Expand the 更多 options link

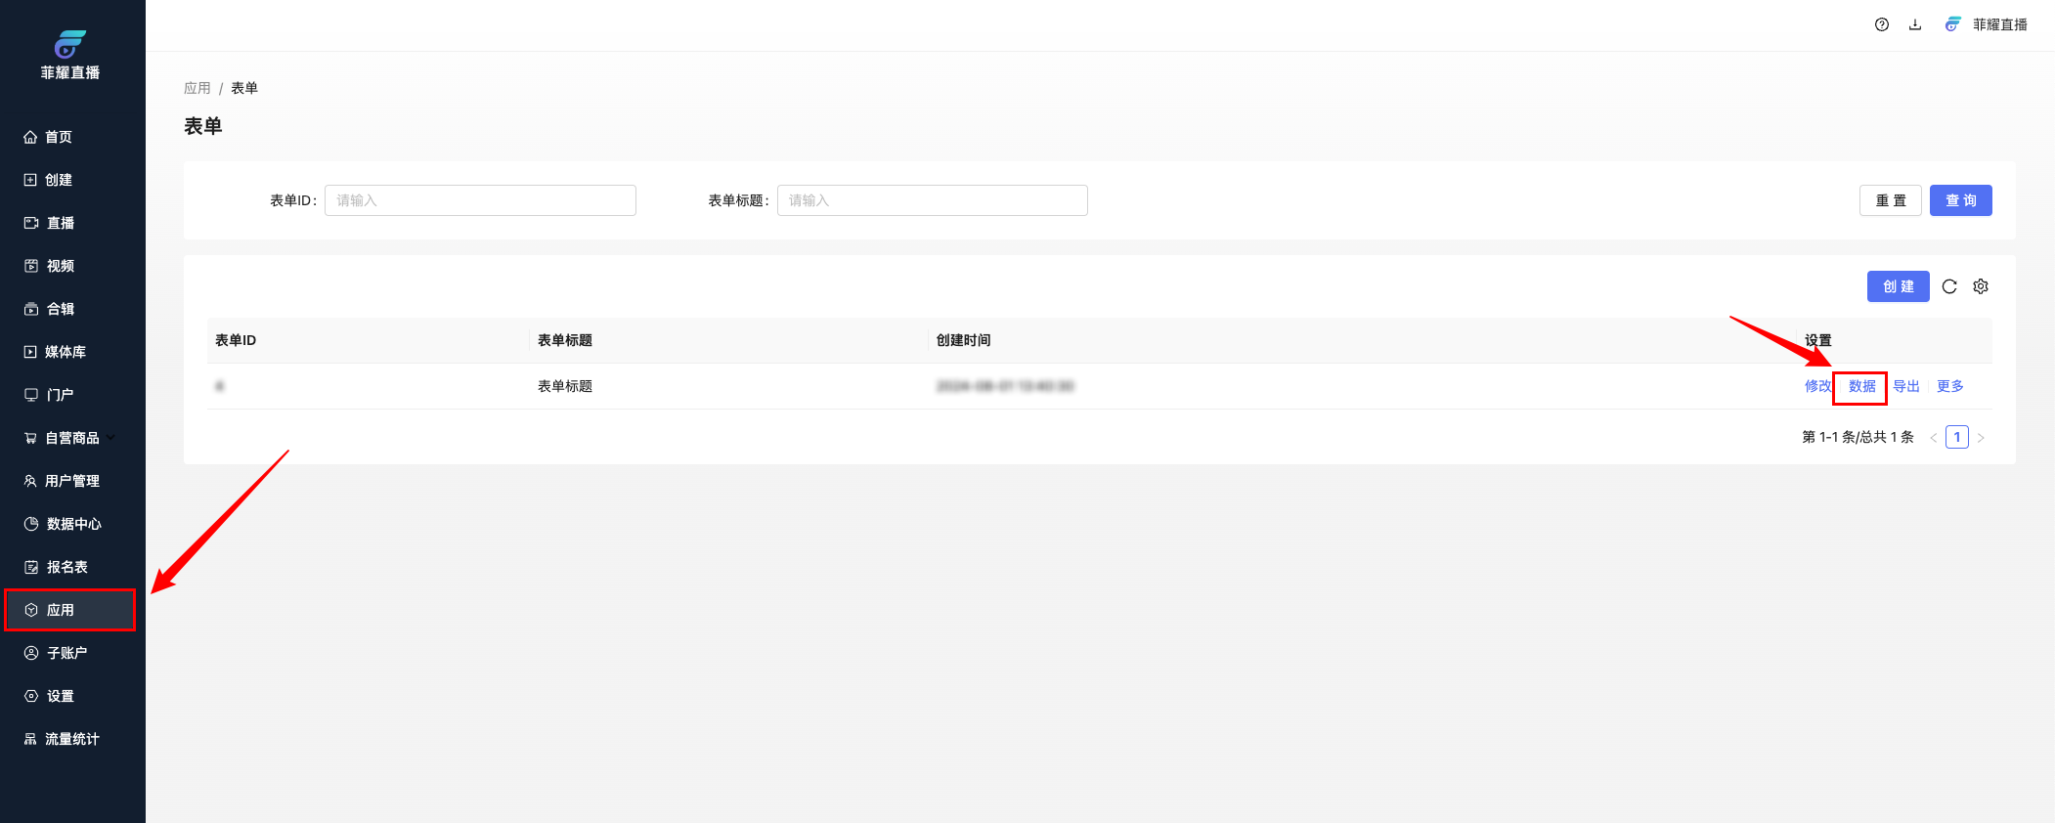click(1949, 386)
